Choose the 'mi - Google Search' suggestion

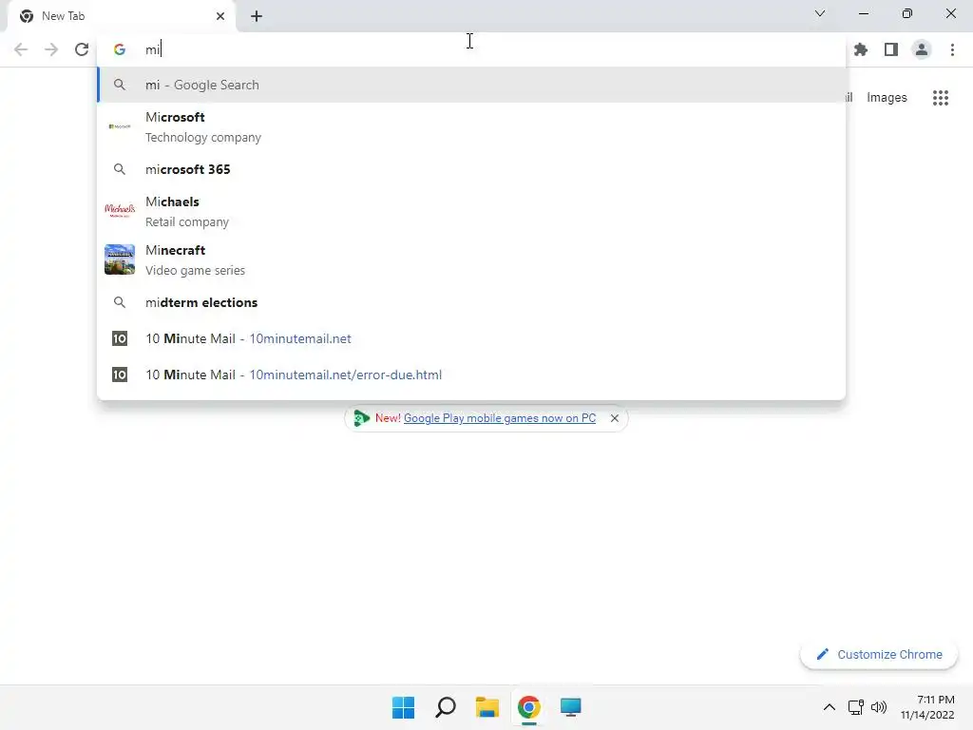tap(471, 85)
